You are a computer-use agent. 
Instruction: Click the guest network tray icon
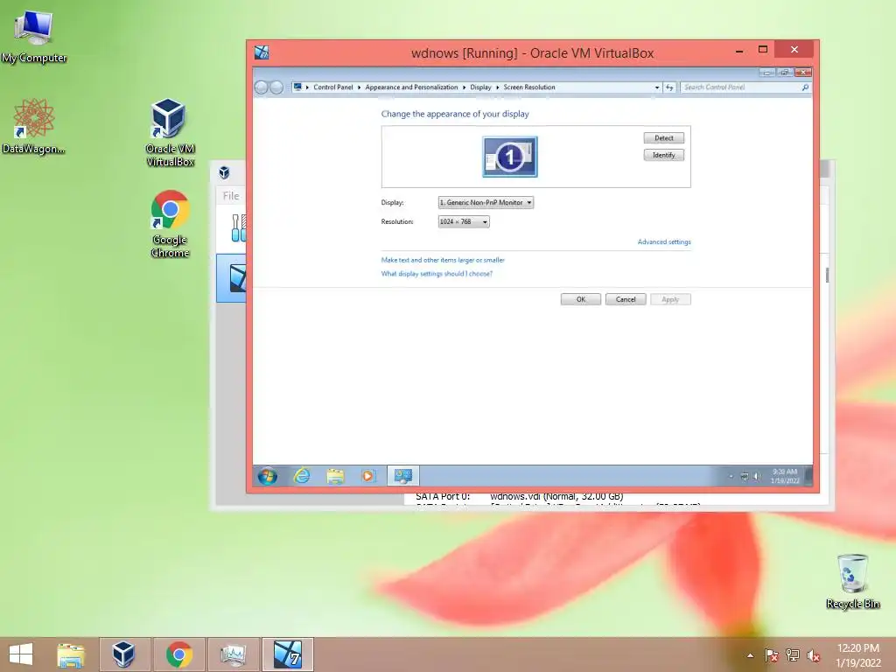(744, 476)
